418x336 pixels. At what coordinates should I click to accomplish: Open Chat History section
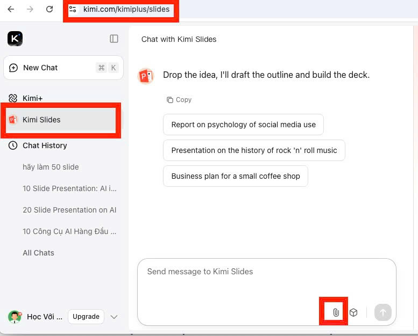point(44,145)
